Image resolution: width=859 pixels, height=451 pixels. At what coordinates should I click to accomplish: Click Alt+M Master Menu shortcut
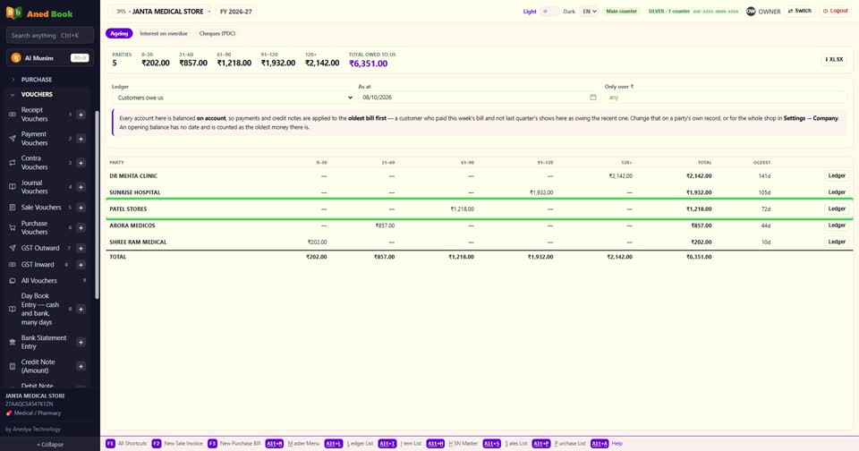[x=293, y=443]
